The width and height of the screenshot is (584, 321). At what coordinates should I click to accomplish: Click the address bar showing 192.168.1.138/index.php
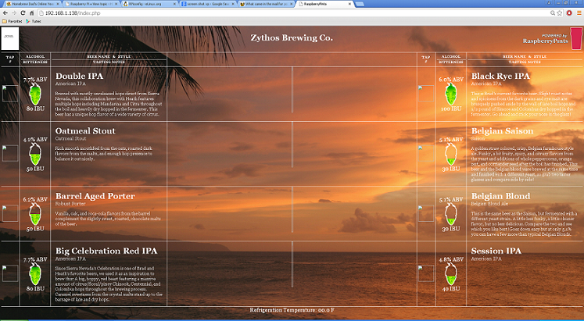pos(292,13)
